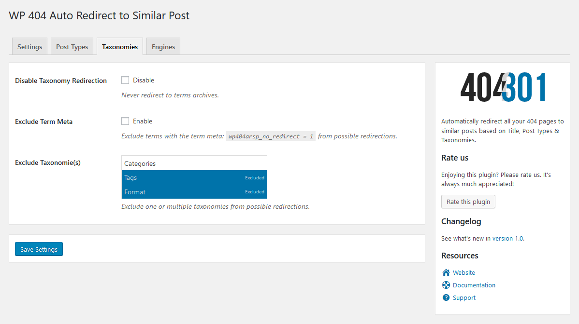
Task: Click the Rate us heading
Action: pos(455,158)
